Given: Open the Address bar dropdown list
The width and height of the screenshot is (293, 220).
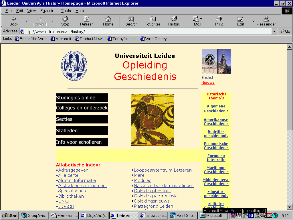Looking at the screenshot, I should [274, 32].
